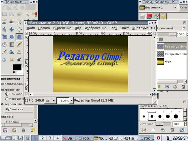Open the Слой menu
This screenshot has width=188, height=141.
pyautogui.click(x=113, y=28)
